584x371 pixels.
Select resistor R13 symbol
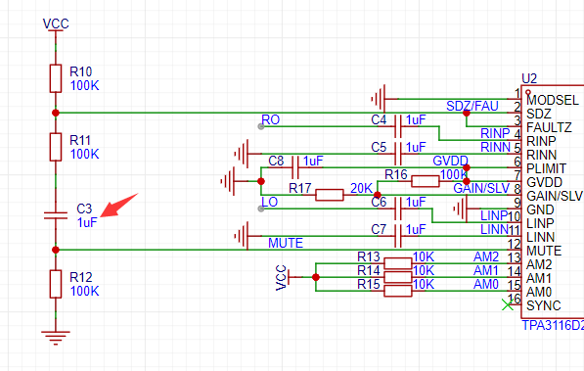(398, 263)
